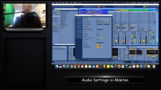The width and height of the screenshot is (161, 90).
Task: Open the Calendar app in the dock
Action: click(x=82, y=66)
